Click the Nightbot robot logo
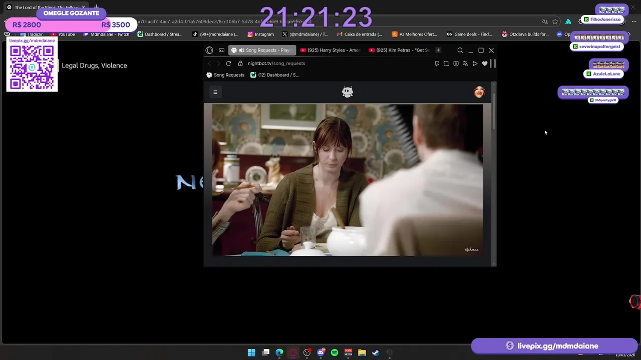Screen dimensions: 641x360 348,91
